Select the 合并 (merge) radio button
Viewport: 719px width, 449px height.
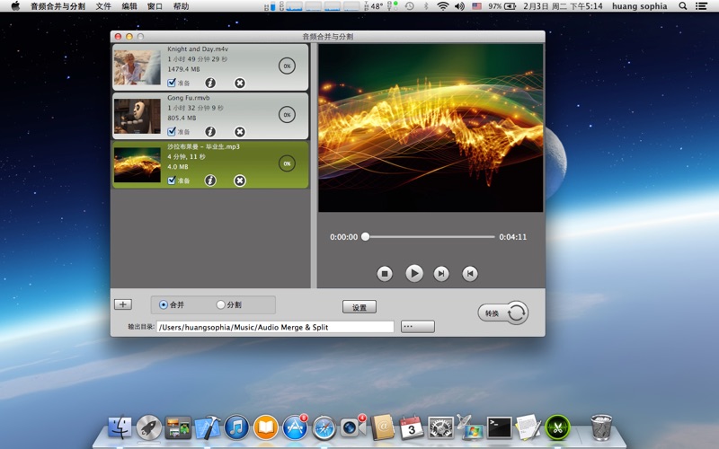[x=164, y=305]
